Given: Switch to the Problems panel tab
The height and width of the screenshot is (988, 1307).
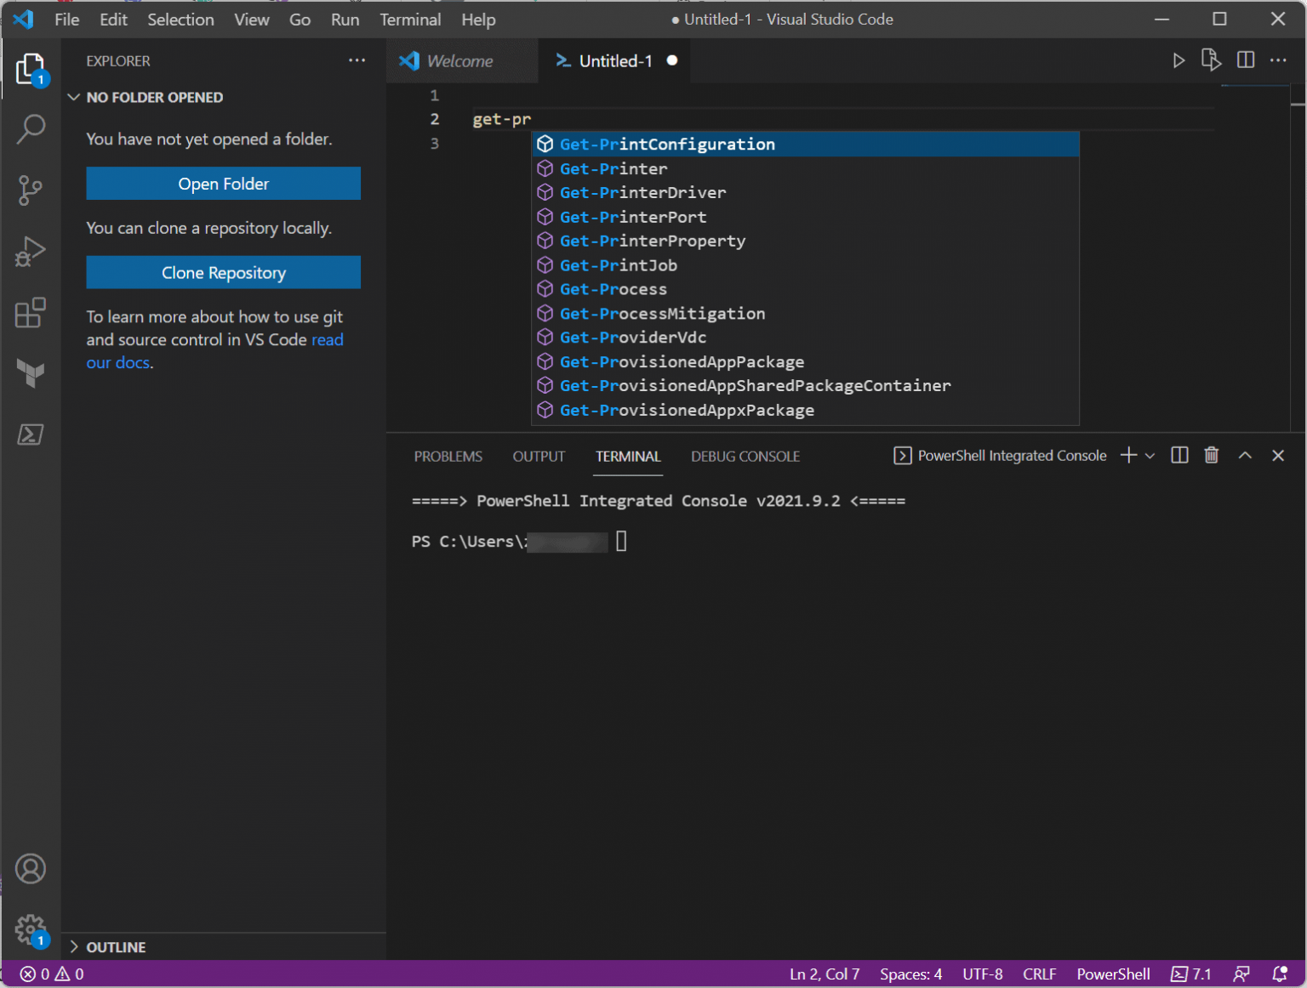Looking at the screenshot, I should tap(448, 457).
